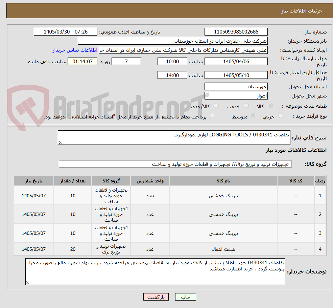Click شفت انتقال in row 4
The width and height of the screenshot is (333, 308).
point(223,249)
